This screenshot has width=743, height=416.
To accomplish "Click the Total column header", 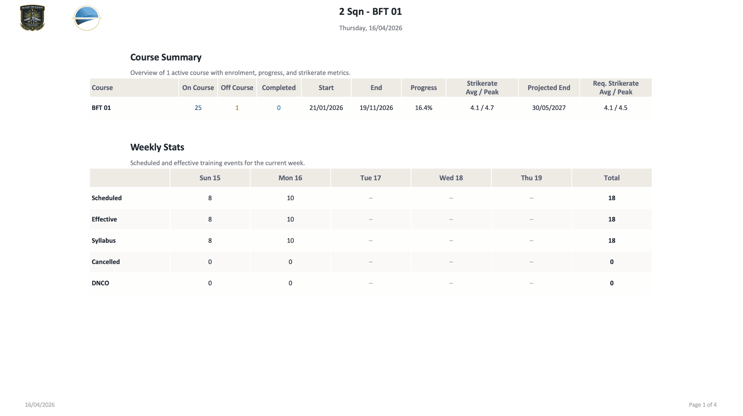I will coord(611,178).
